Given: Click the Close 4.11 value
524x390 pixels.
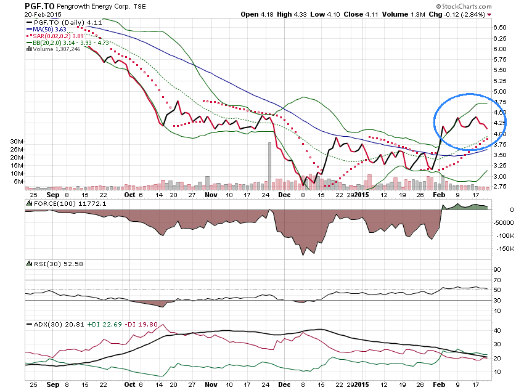Looking at the screenshot, I should (x=361, y=14).
